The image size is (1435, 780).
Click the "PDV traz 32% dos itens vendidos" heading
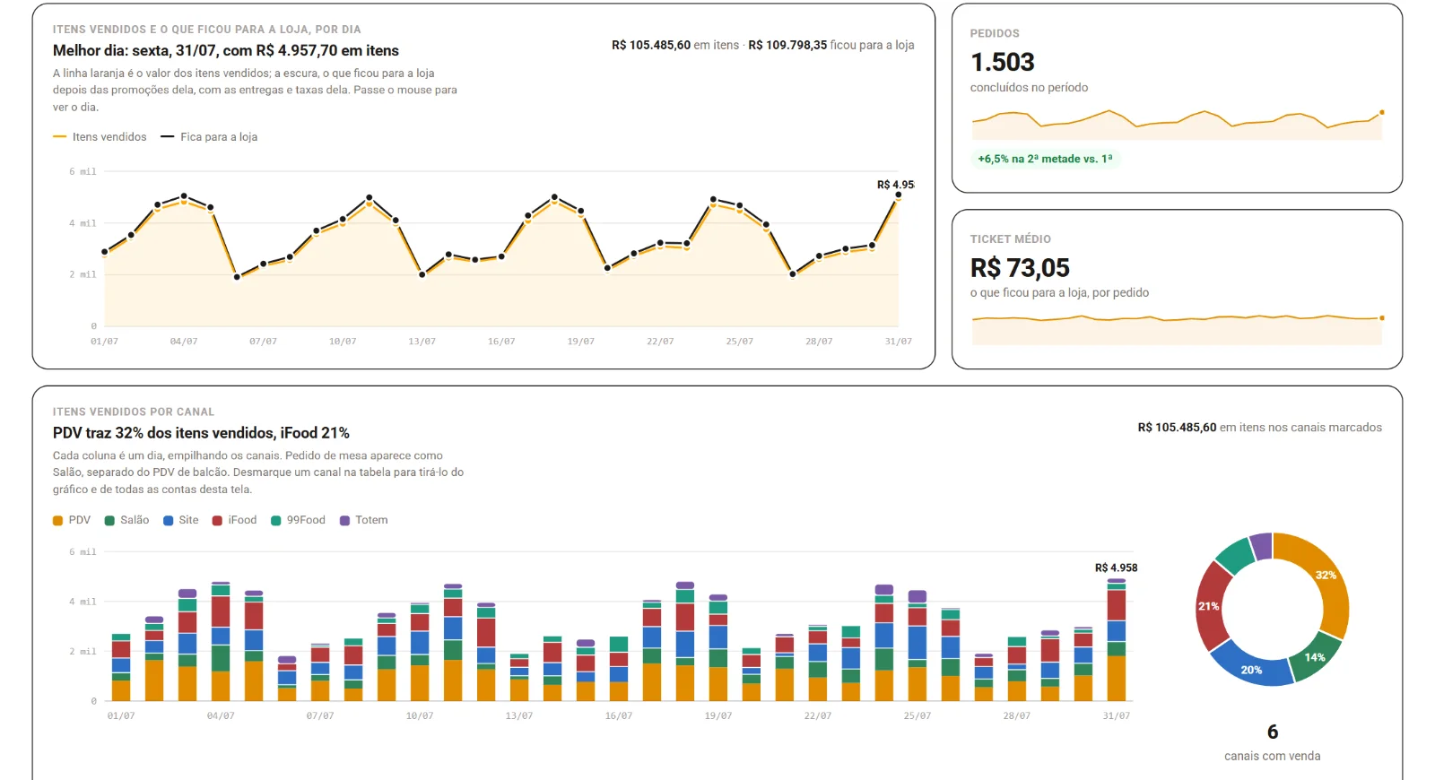point(201,433)
